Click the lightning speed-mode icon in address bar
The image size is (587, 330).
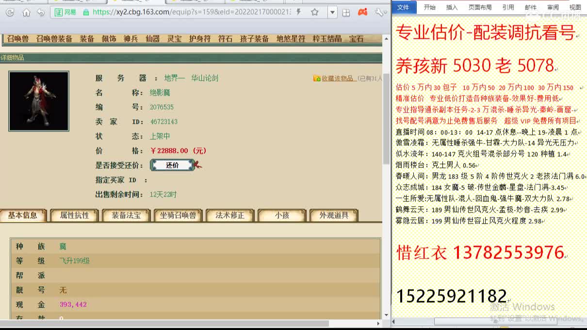pyautogui.click(x=298, y=12)
